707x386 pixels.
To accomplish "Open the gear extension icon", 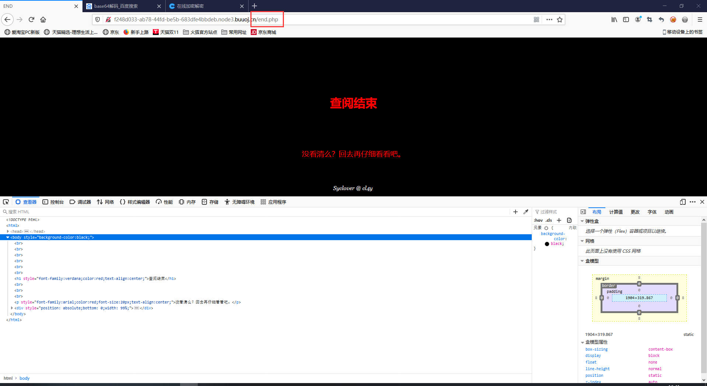I will click(685, 20).
